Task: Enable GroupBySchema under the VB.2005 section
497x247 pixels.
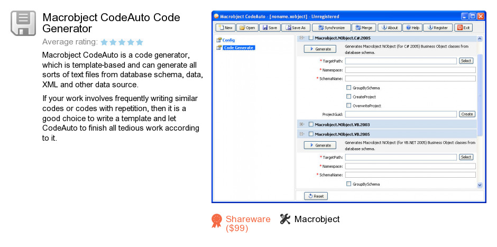Action: click(348, 184)
